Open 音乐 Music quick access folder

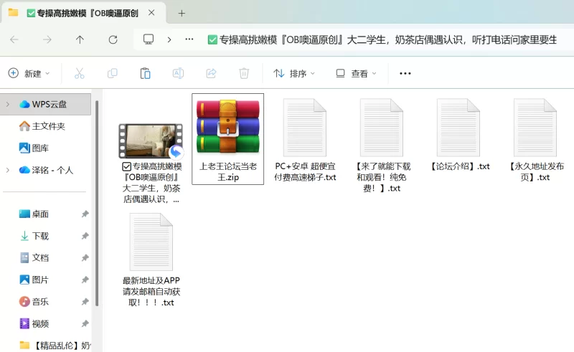point(34,302)
